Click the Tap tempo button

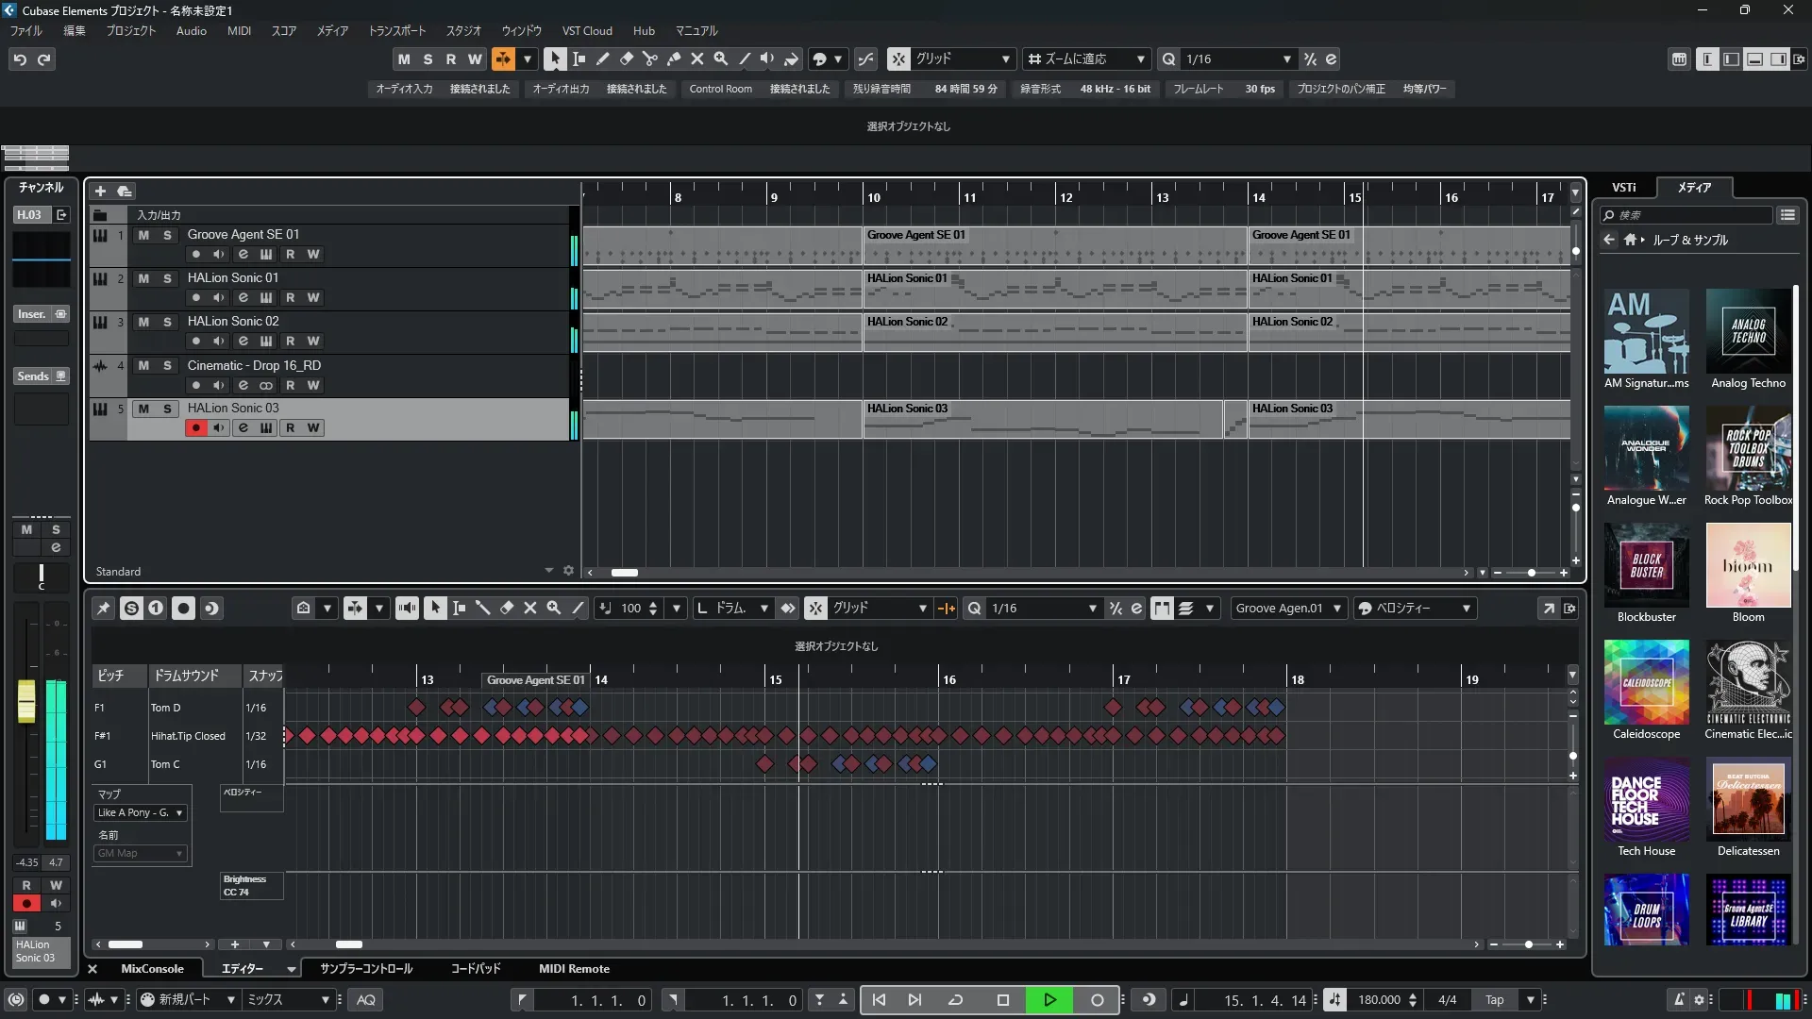tap(1494, 1000)
